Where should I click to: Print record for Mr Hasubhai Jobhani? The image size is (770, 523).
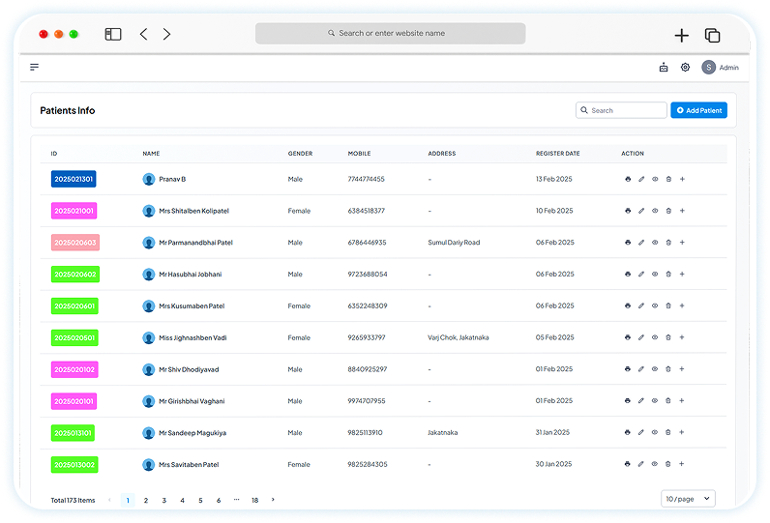[628, 274]
